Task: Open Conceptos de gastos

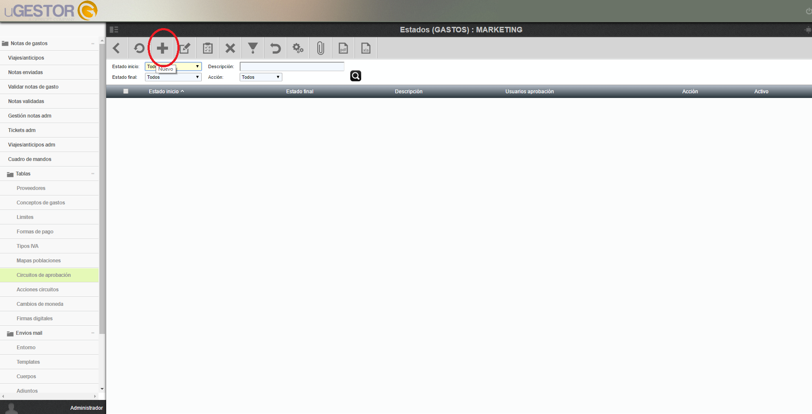Action: tap(49, 203)
